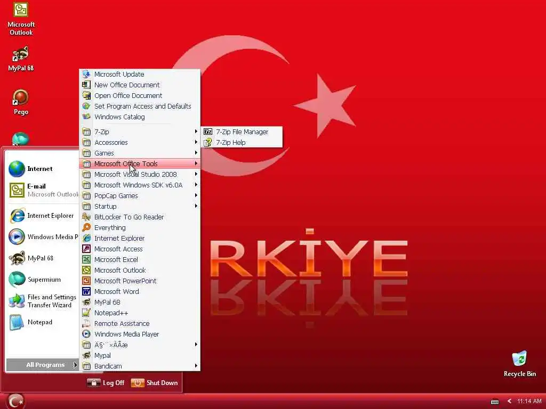
Task: Open the Recycle Bin
Action: click(519, 364)
